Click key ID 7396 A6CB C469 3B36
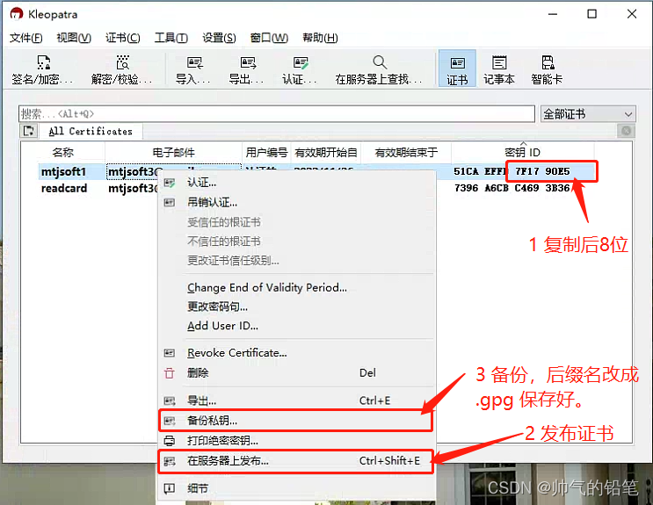 tap(512, 188)
